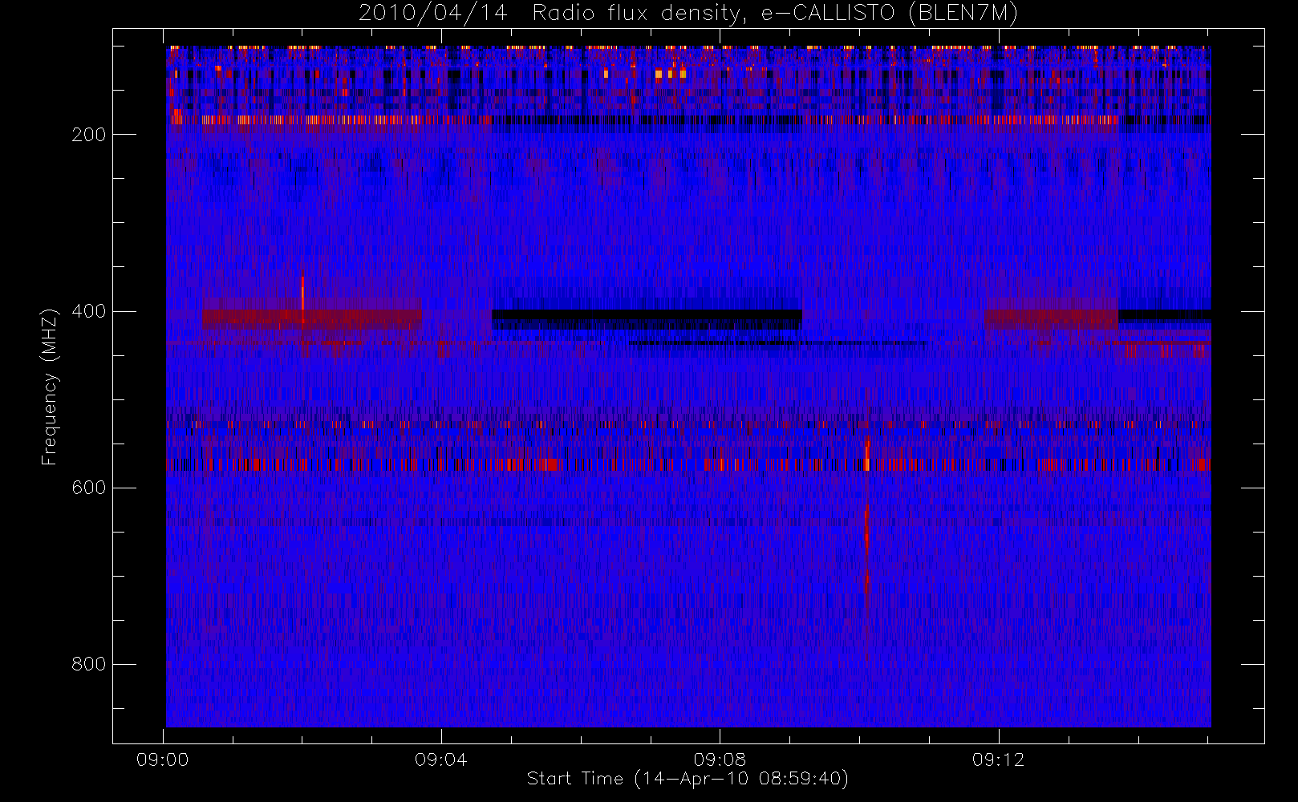The height and width of the screenshot is (802, 1298).
Task: Click the 'Start Time (14-Apr-10 08:59:40)' label
Action: point(688,779)
